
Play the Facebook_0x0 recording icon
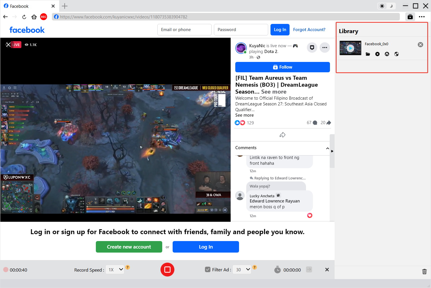[x=377, y=54]
